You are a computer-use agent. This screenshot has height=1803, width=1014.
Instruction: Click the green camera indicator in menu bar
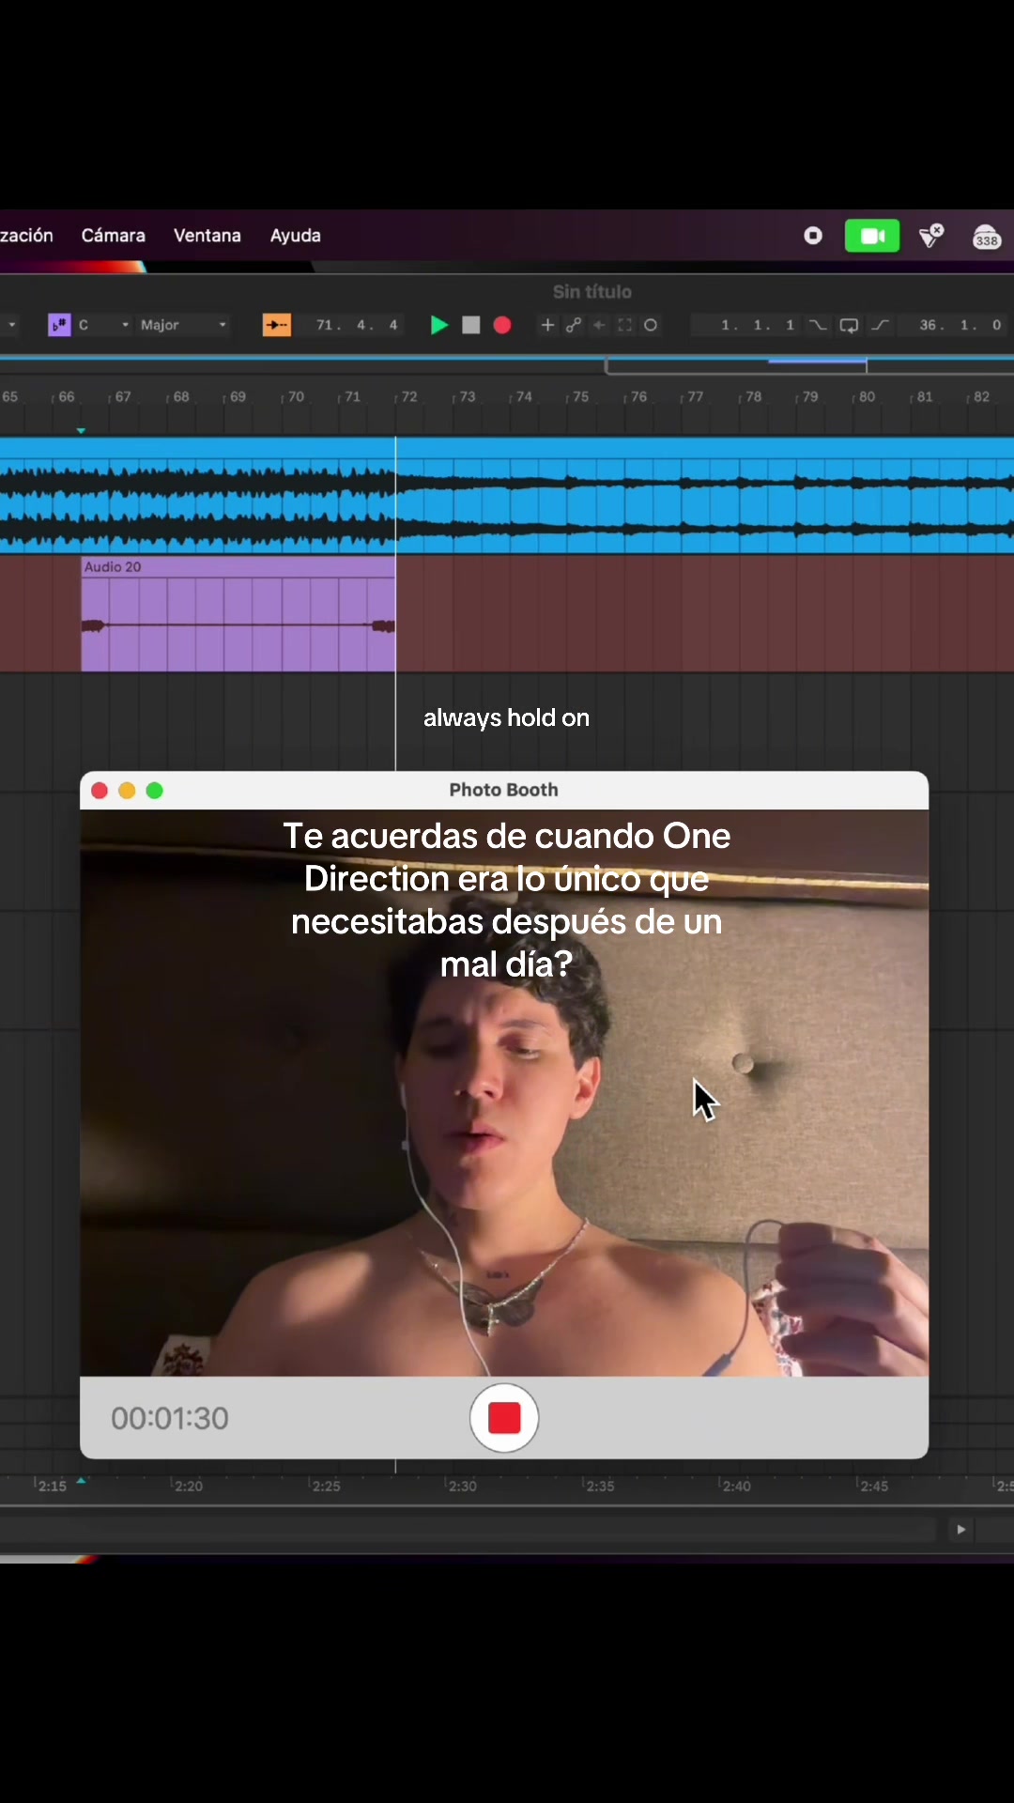tap(872, 236)
